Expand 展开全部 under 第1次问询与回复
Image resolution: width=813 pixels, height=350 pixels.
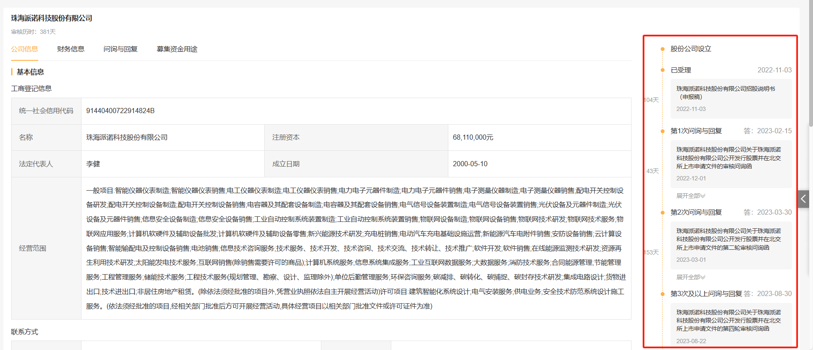pyautogui.click(x=691, y=196)
